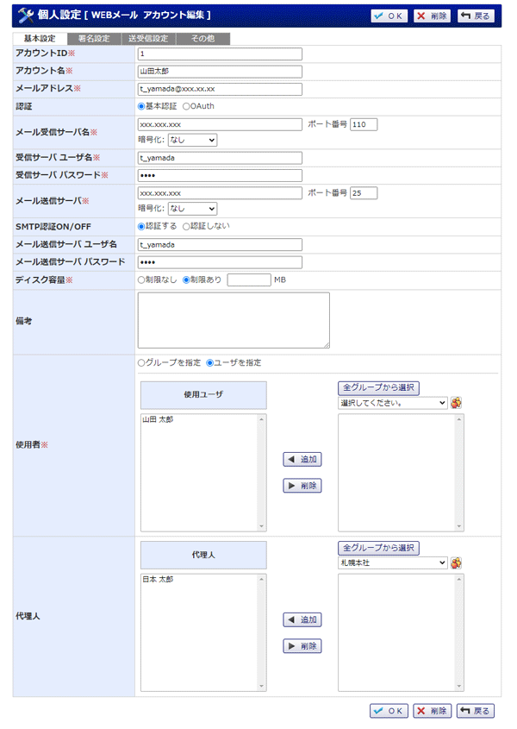Click the bottom 戻る button
The height and width of the screenshot is (729, 517).
476,711
